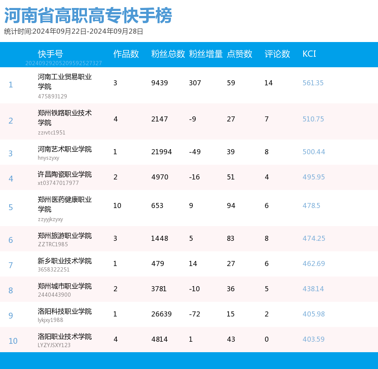Click KCI value 438.14
This screenshot has height=369, width=378.
click(313, 289)
